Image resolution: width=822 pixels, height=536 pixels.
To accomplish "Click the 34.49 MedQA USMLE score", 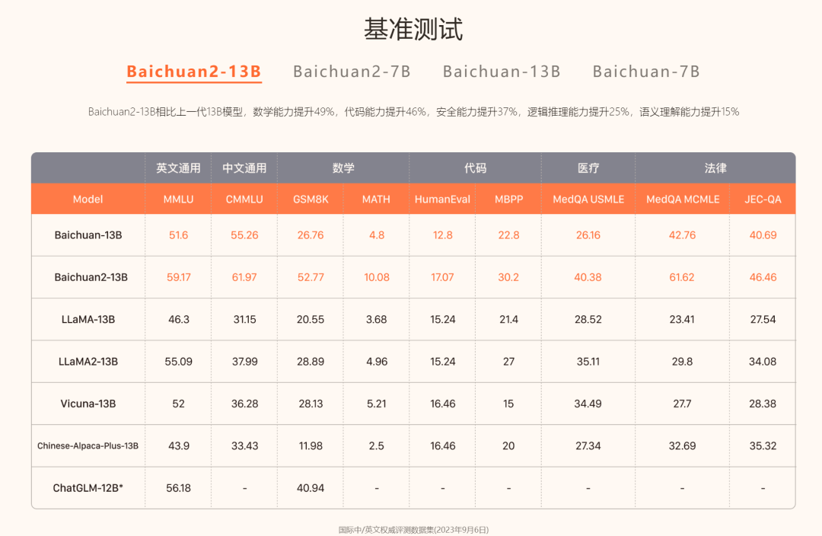I will click(x=588, y=404).
